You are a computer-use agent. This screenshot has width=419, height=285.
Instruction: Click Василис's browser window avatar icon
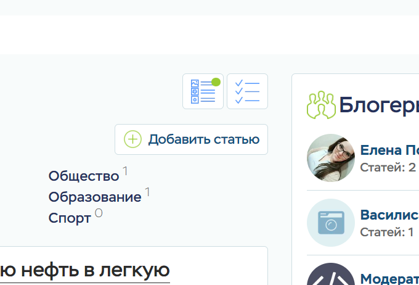(x=331, y=223)
